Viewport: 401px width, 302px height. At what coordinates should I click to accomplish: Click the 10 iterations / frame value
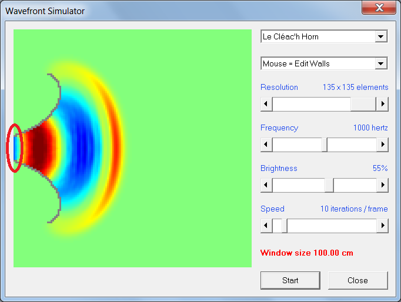354,209
